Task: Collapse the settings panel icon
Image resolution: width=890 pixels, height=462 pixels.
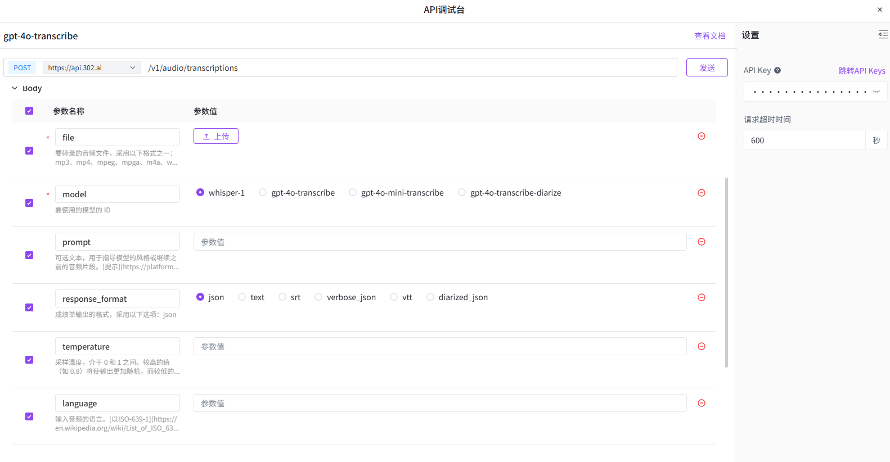Action: point(882,35)
